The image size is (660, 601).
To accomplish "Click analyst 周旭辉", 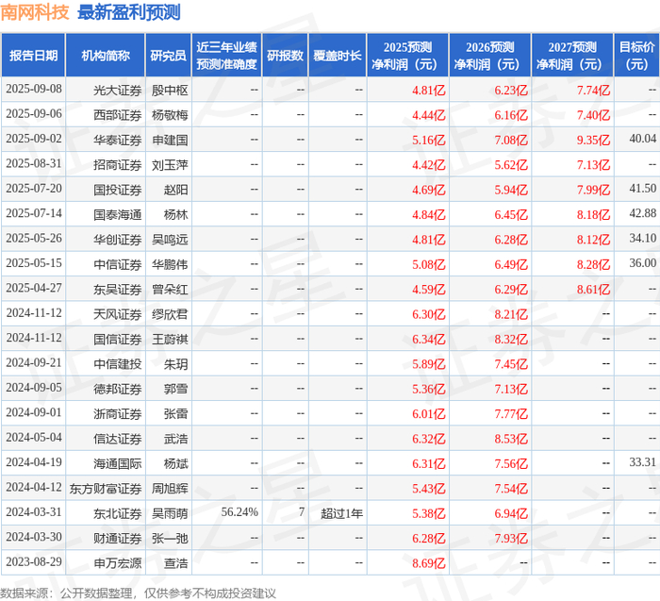I will (x=170, y=489).
